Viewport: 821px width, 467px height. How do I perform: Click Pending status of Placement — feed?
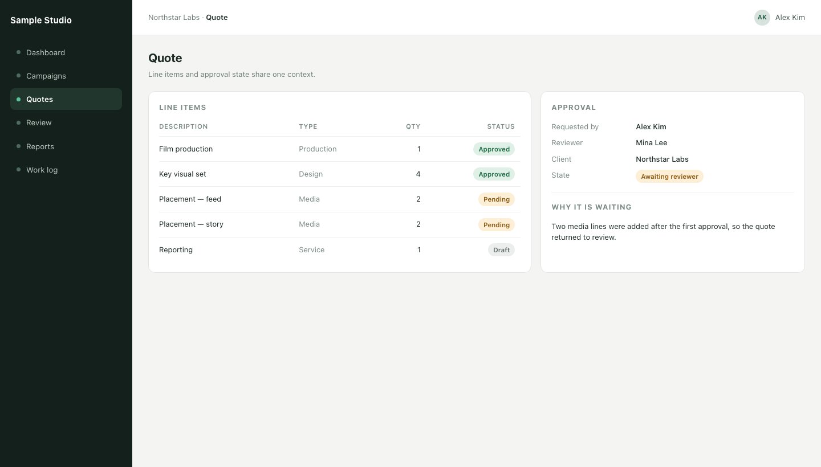tap(497, 199)
